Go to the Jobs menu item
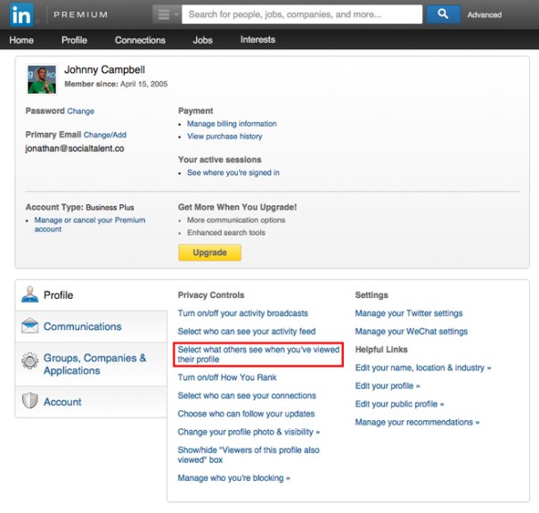The image size is (539, 513). 202,40
